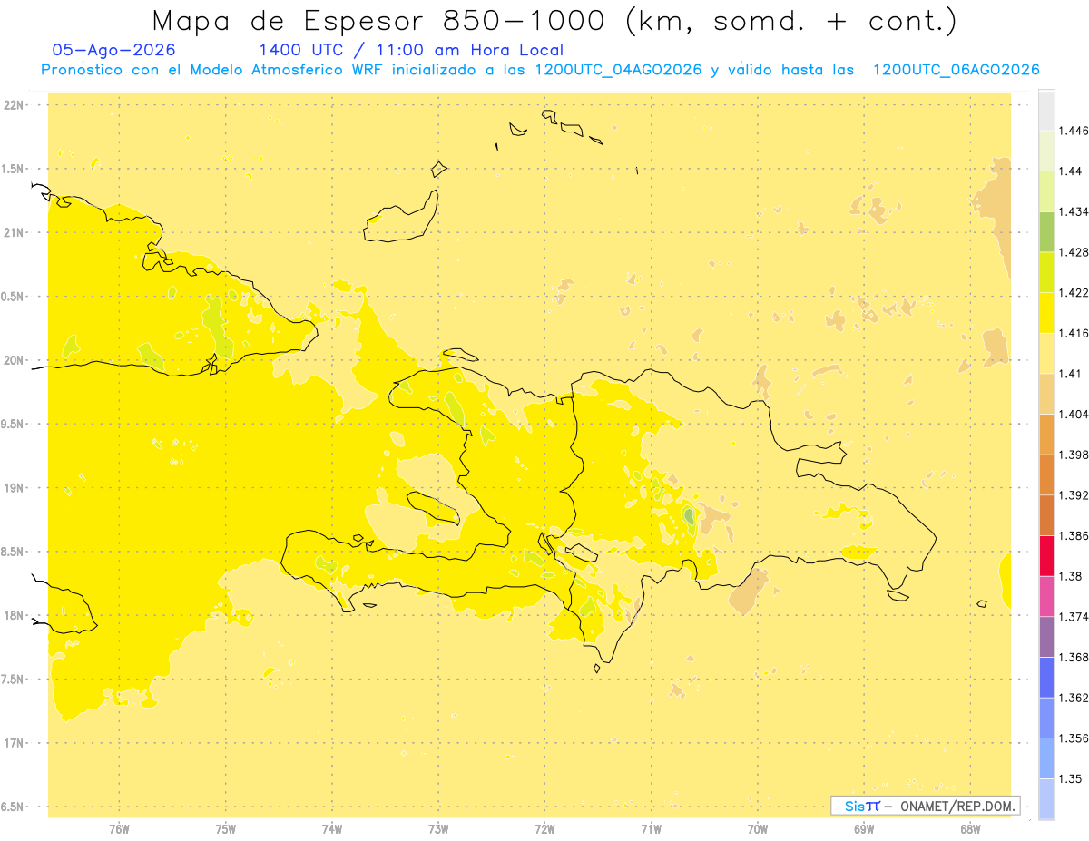
Task: Click the purple legend swatch above 1.368
Action: [1046, 636]
